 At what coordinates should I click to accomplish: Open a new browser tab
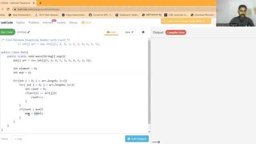(40, 3)
